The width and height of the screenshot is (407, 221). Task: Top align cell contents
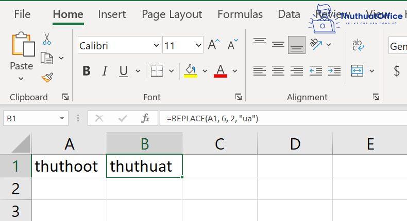[x=260, y=41]
